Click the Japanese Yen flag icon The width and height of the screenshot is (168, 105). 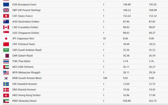tap(6, 38)
